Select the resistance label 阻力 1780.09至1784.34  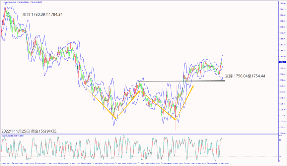coord(42,15)
